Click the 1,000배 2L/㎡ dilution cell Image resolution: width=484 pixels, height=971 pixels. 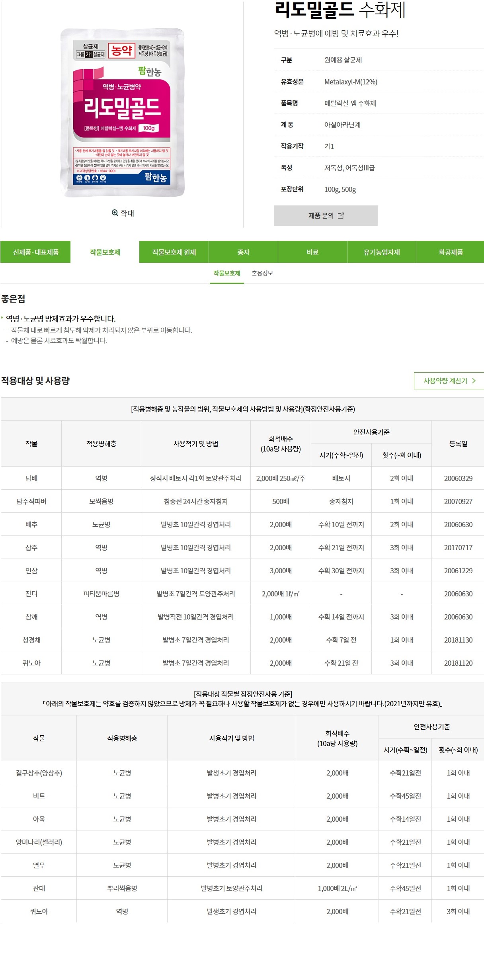point(338,888)
